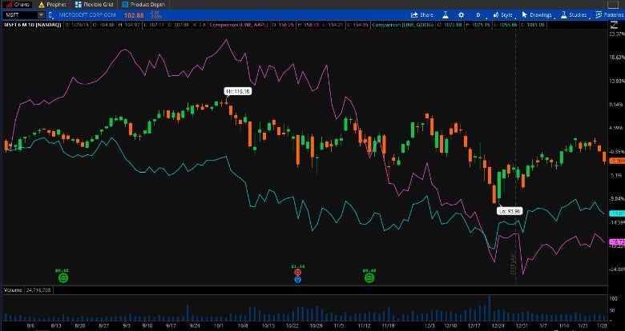Click the blue conference call marker icon
The height and width of the screenshot is (331, 625).
[298, 280]
